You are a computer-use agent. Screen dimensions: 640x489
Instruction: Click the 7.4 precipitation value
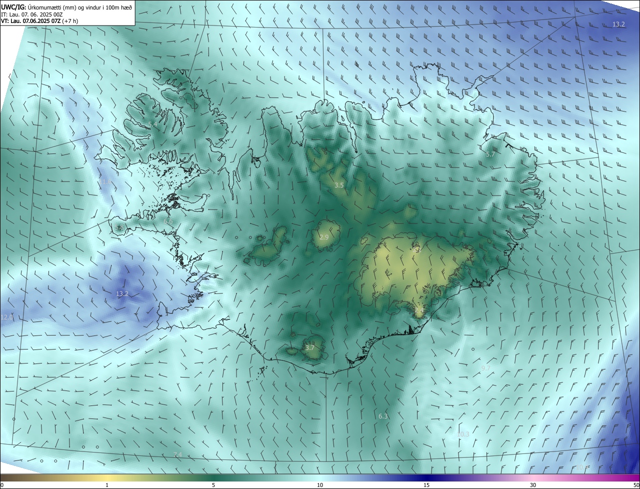tap(177, 454)
